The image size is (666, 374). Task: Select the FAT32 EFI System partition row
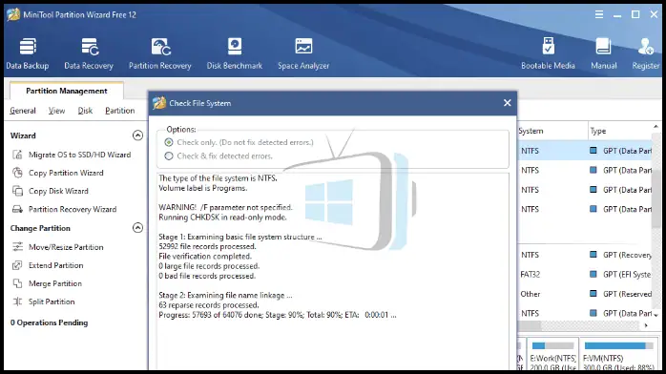click(x=585, y=274)
